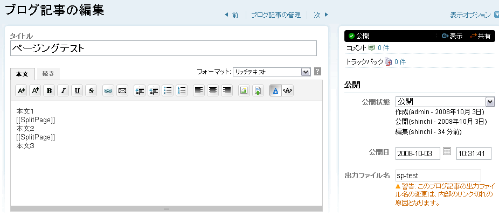Select the 本文 tab
The width and height of the screenshot is (499, 224).
22,74
